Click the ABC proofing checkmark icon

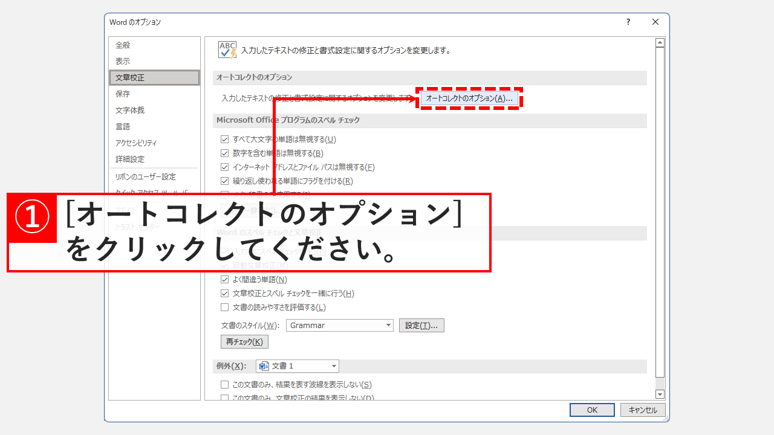pos(227,50)
